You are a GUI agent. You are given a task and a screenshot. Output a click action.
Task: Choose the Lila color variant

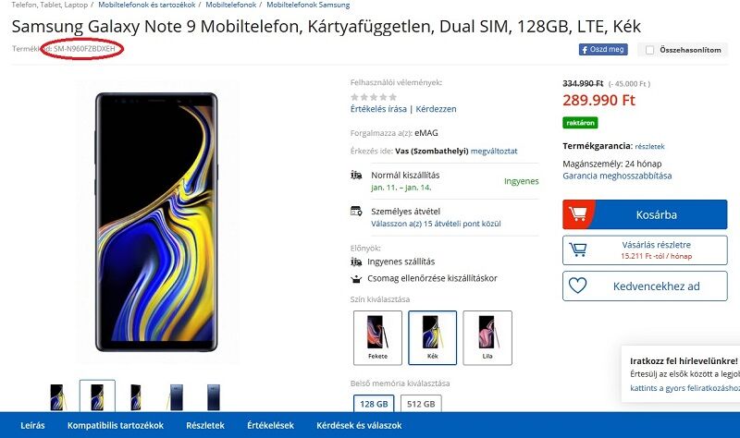point(487,337)
